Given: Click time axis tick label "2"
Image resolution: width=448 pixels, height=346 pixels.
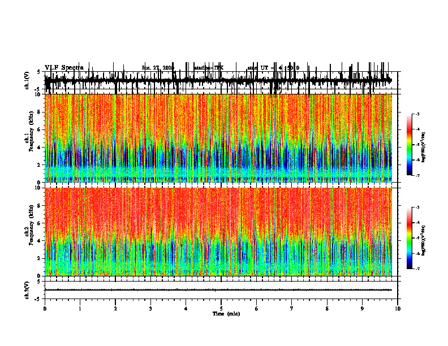Looking at the screenshot, I should tap(115, 309).
